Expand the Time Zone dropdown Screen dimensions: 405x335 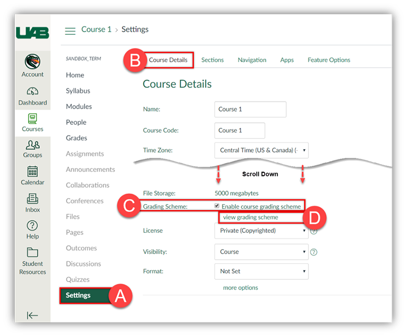(261, 150)
